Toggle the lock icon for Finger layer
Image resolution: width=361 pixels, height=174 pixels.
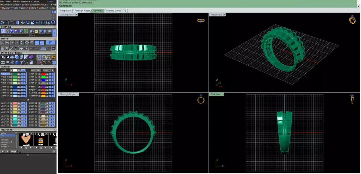click(x=47, y=90)
